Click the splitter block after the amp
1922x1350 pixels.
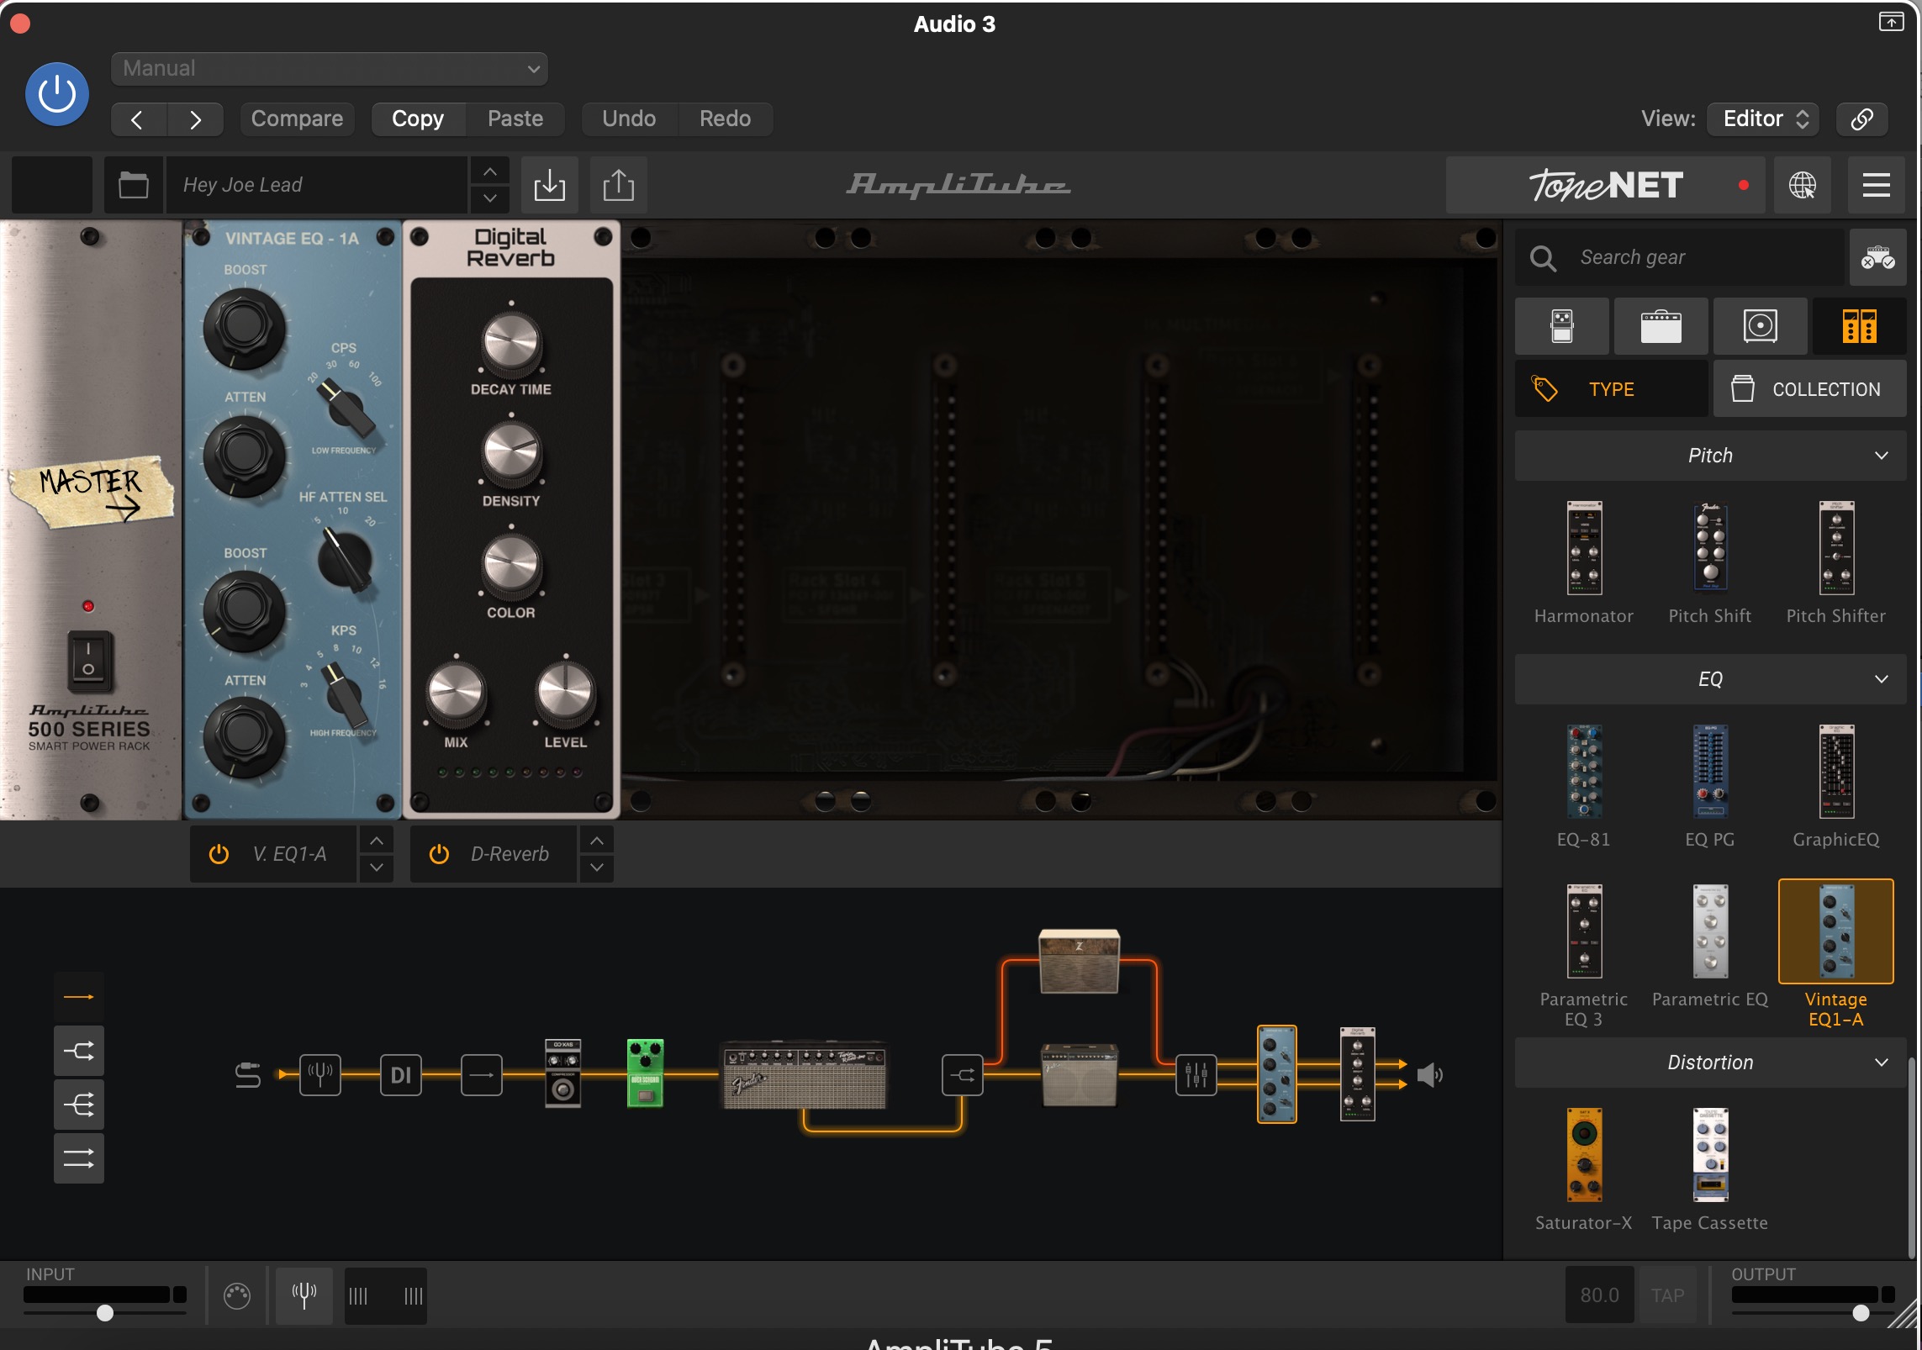point(963,1074)
